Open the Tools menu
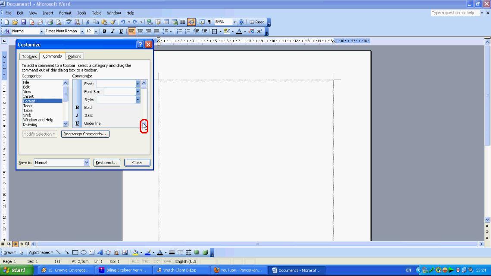The image size is (491, 276). [x=82, y=13]
